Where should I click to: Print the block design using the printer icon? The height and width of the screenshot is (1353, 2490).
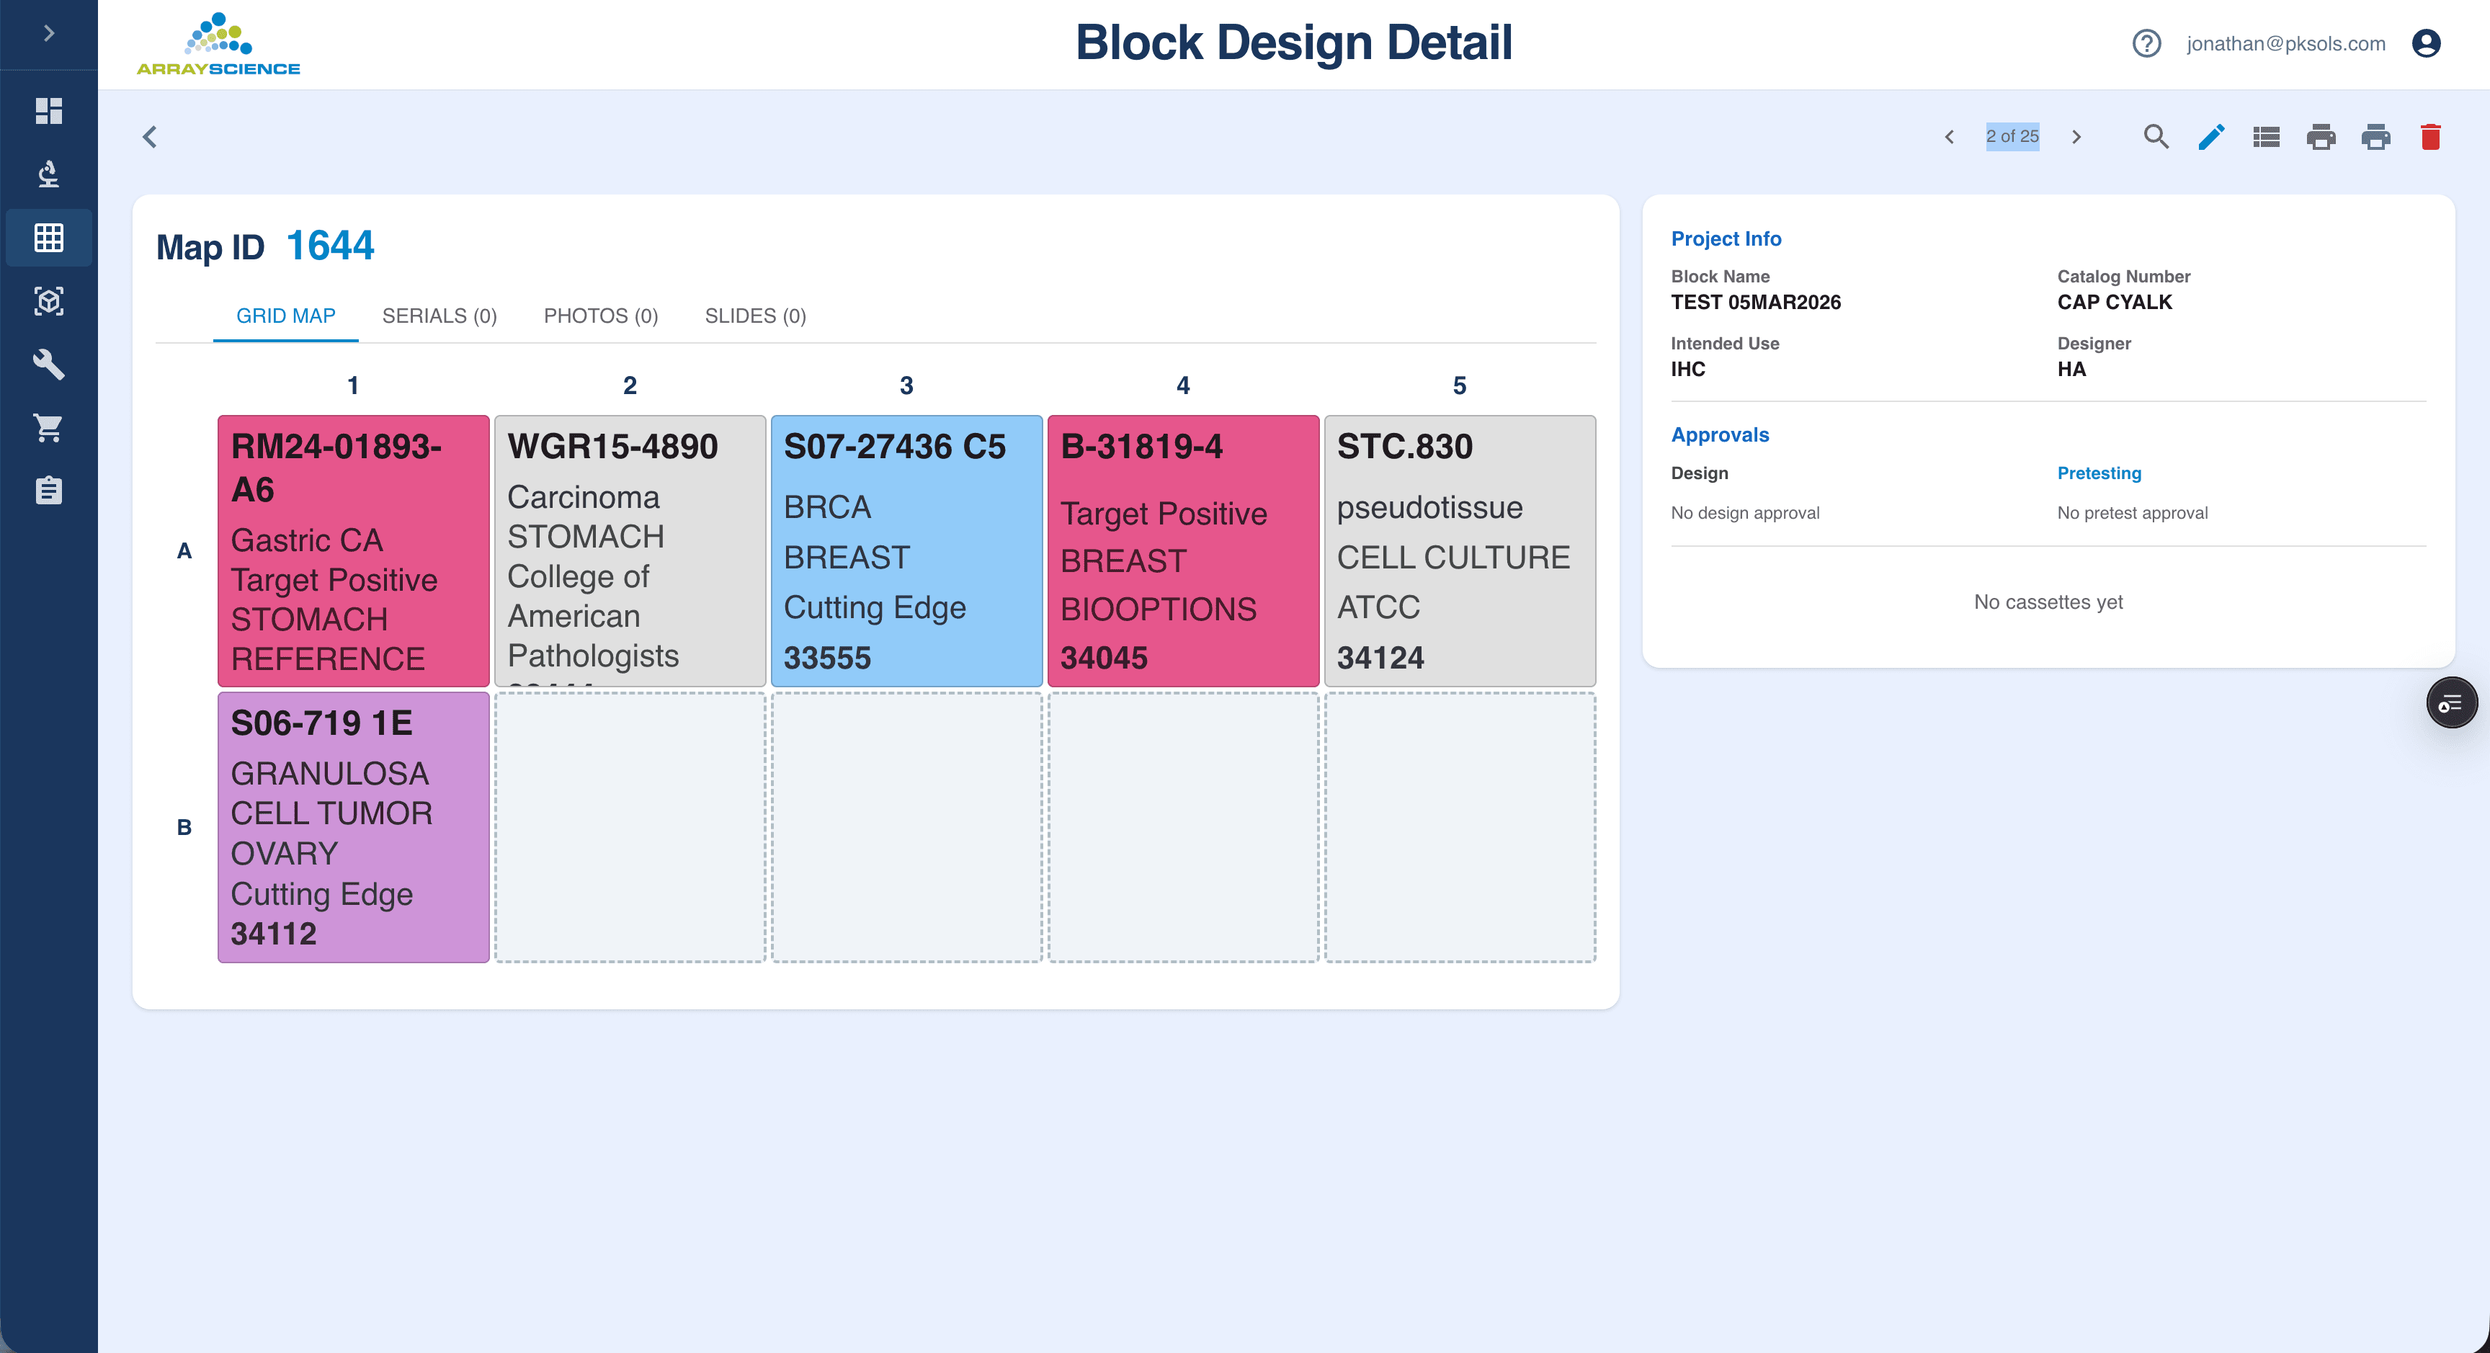tap(2321, 137)
